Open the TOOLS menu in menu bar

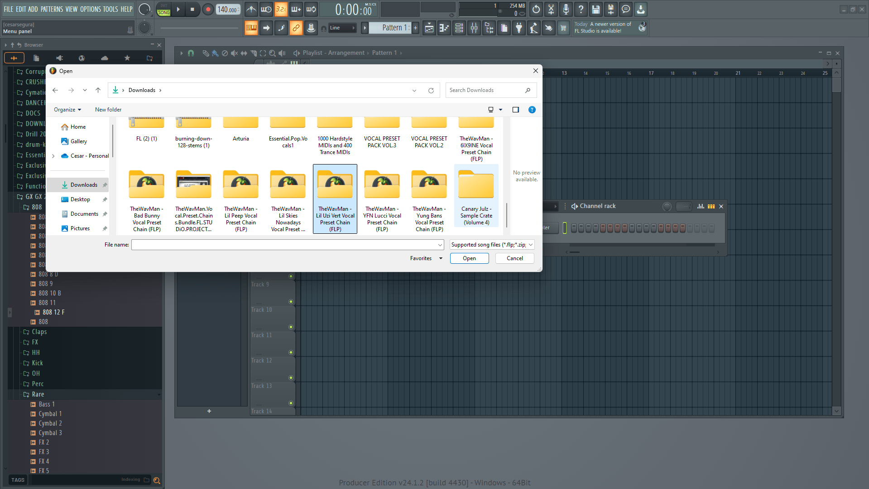pyautogui.click(x=110, y=9)
